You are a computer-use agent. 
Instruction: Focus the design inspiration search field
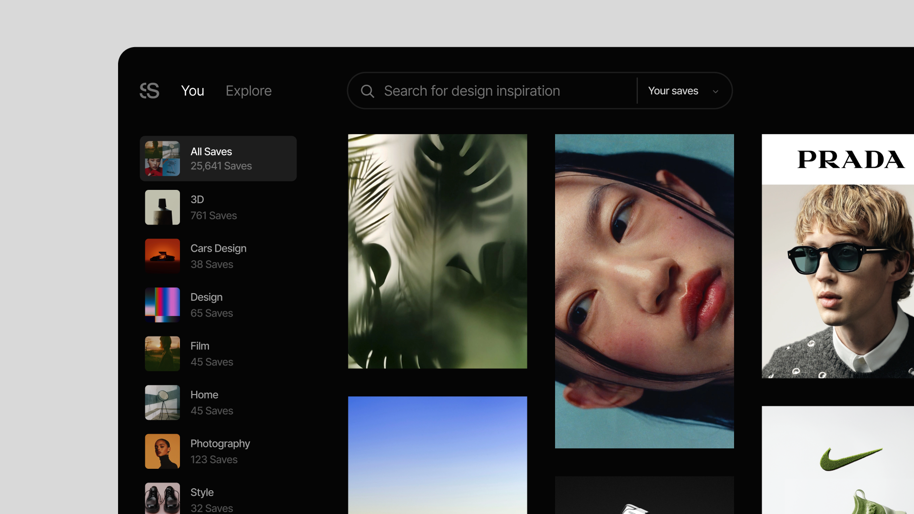tap(492, 90)
